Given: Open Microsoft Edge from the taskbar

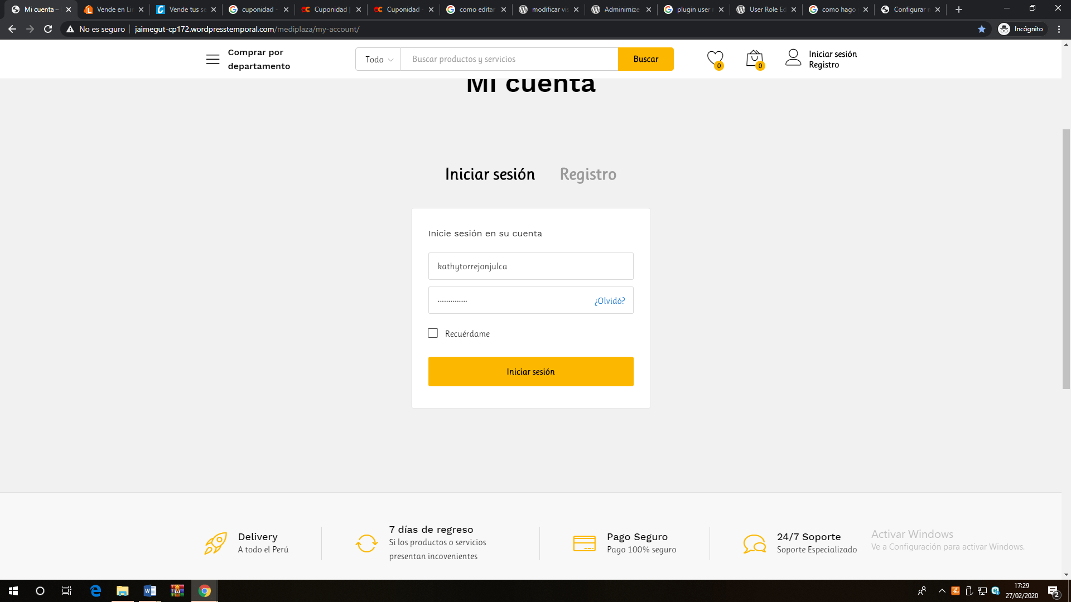Looking at the screenshot, I should pyautogui.click(x=95, y=591).
